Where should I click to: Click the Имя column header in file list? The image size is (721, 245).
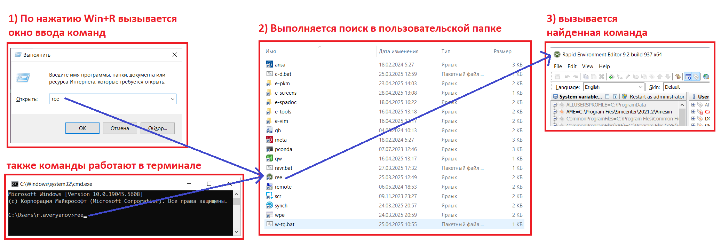271,52
